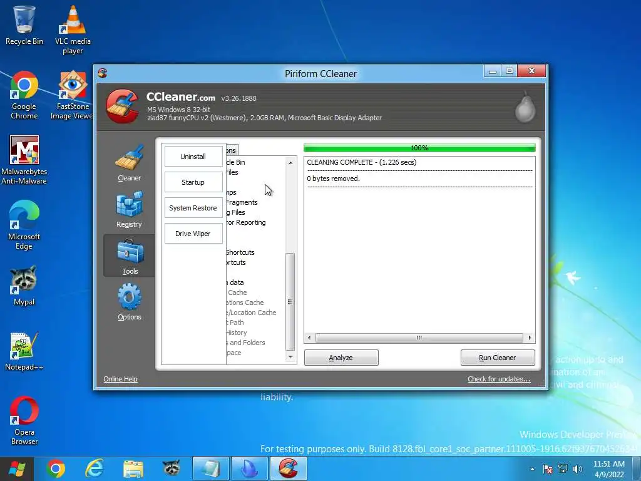This screenshot has height=481, width=641.
Task: Maximize the Piriform CCleaner window
Action: (x=509, y=71)
